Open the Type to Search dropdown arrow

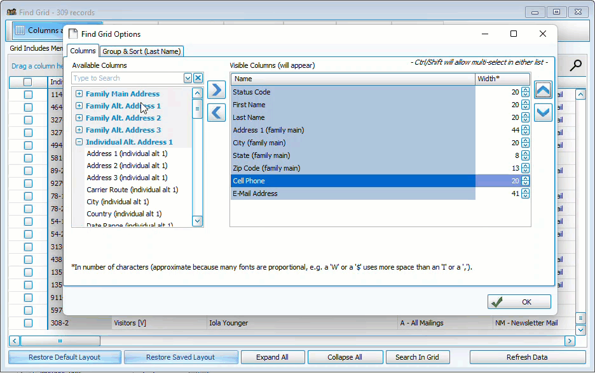(x=188, y=78)
